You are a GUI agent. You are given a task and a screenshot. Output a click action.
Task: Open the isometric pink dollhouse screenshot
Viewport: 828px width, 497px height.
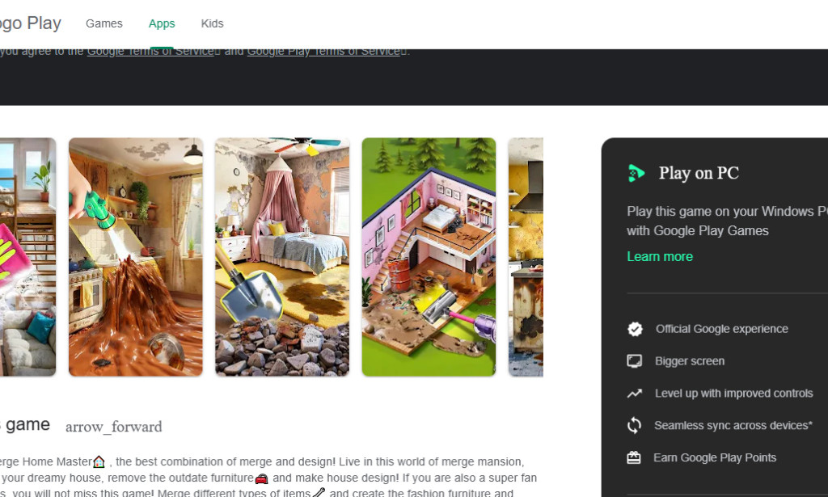pos(429,257)
